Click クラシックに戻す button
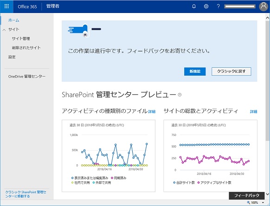Screen dimensions: 270x206 231,71
